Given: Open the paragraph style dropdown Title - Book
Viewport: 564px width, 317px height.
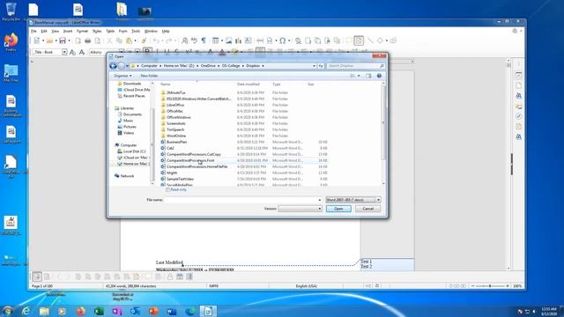Looking at the screenshot, I should click(64, 52).
